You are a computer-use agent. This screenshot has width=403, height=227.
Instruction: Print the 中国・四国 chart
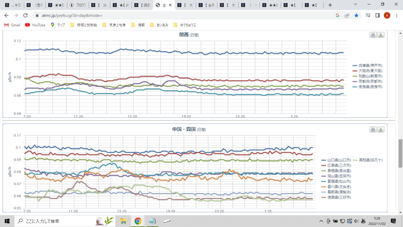(x=373, y=130)
